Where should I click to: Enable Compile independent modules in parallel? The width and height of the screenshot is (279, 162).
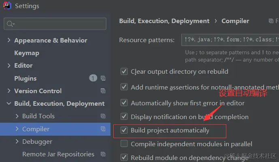pos(124,144)
